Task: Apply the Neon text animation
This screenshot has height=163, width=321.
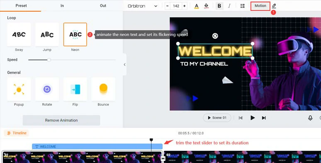Action: pyautogui.click(x=75, y=34)
